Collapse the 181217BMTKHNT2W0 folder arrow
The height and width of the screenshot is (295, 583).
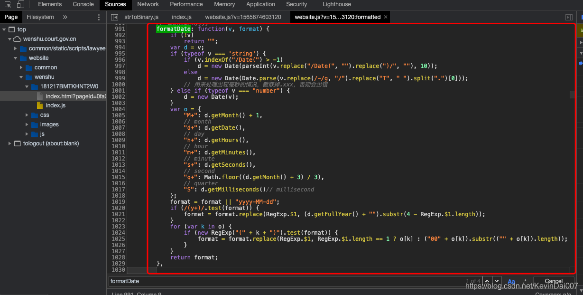click(27, 86)
